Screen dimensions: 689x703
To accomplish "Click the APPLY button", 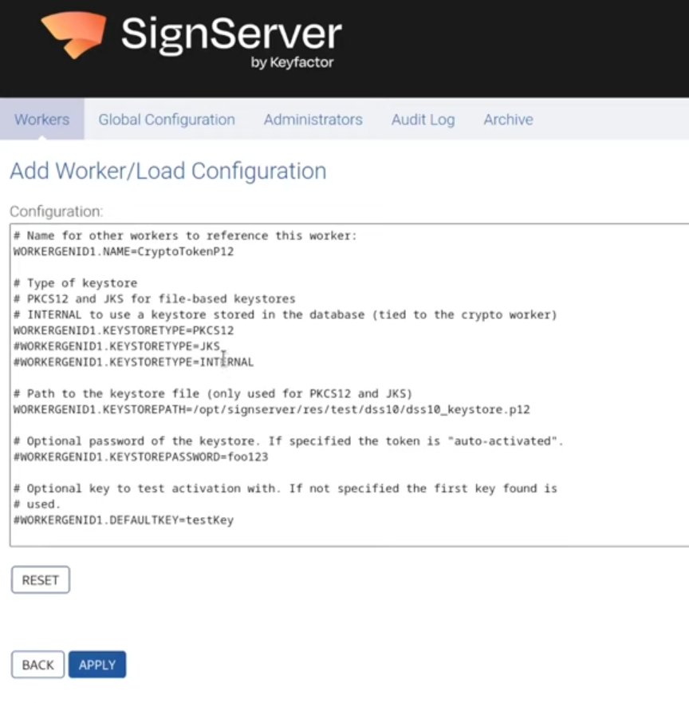I will (x=96, y=664).
